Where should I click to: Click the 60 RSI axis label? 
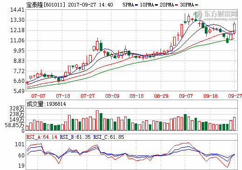tap(21, 156)
